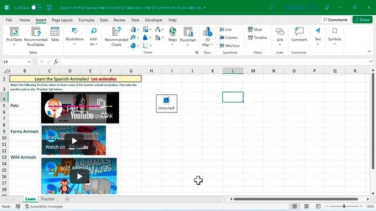The height and width of the screenshot is (211, 376).
Task: Open Recommended Charts
Action: 116,36
